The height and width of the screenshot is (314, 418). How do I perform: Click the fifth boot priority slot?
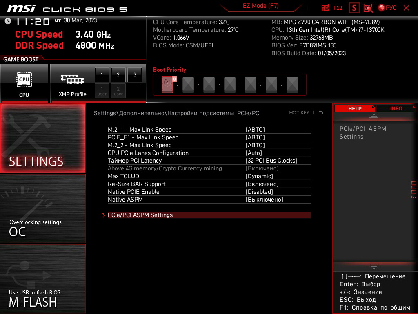coord(251,85)
